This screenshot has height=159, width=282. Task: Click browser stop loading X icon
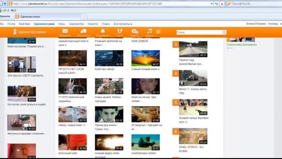tap(222, 4)
